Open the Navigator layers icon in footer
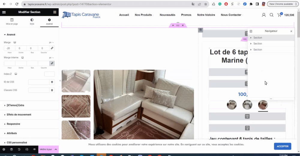This screenshot has height=156, width=300. coord(11,149)
